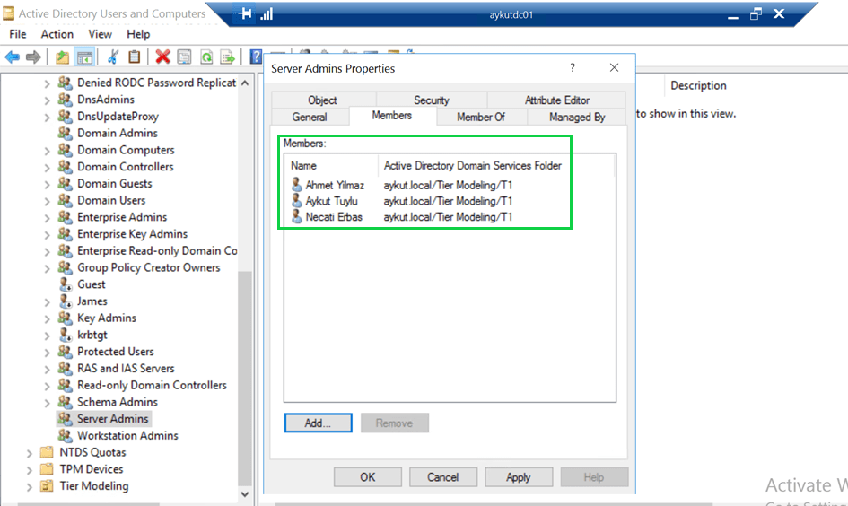848x506 pixels.
Task: Click the Back arrow in toolbar
Action: (x=12, y=57)
